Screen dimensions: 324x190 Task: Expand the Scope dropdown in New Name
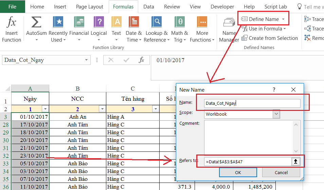click(276, 114)
